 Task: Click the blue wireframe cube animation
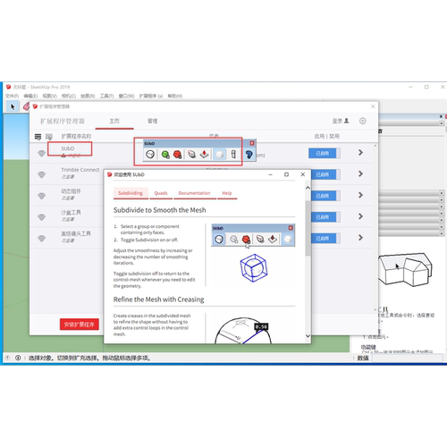(254, 268)
